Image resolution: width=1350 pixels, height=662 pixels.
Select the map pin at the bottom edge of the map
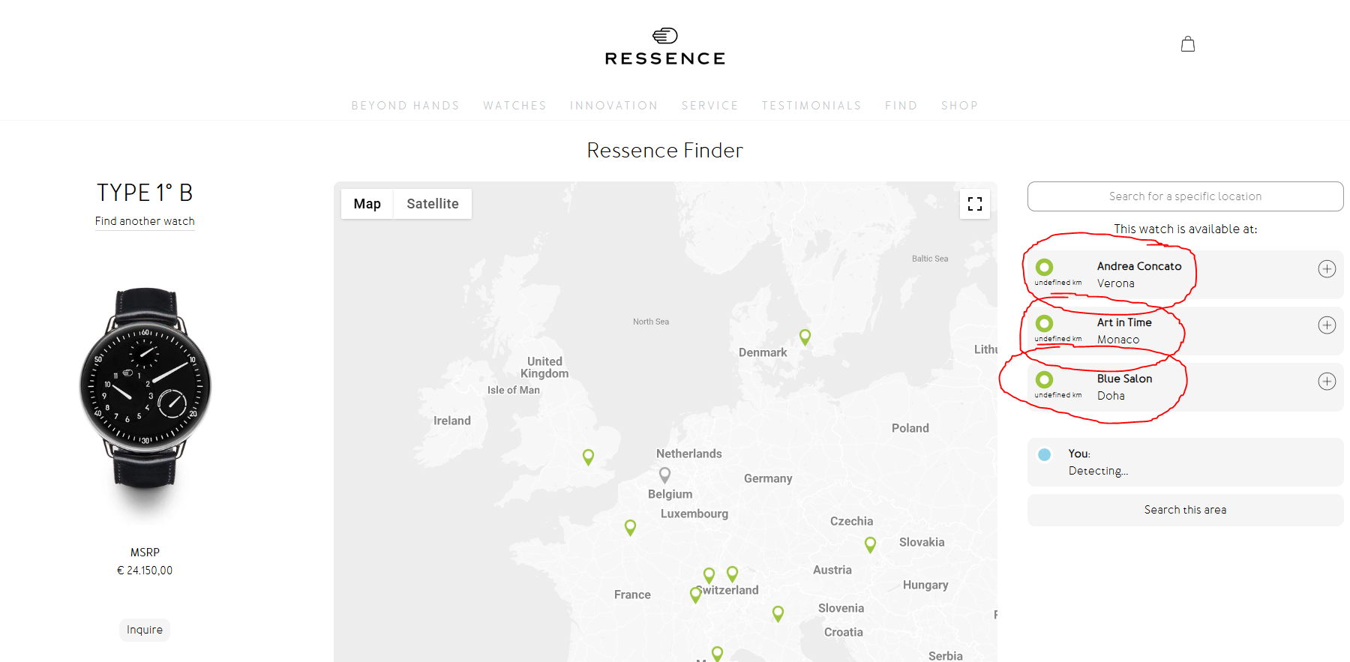coord(718,654)
